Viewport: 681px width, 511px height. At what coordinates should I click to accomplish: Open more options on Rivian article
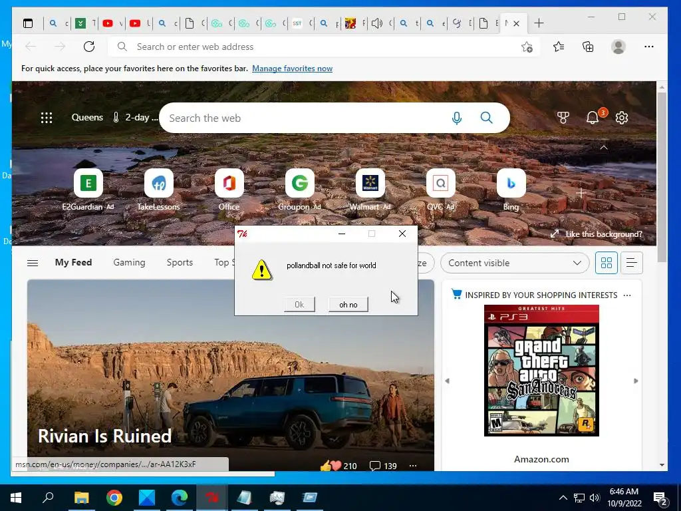click(412, 466)
